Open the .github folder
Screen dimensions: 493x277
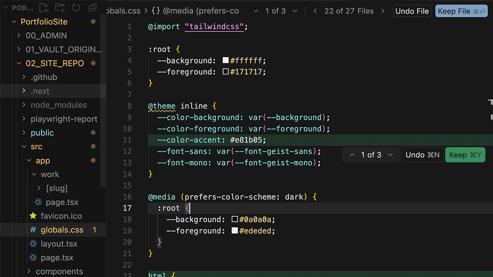(x=44, y=77)
